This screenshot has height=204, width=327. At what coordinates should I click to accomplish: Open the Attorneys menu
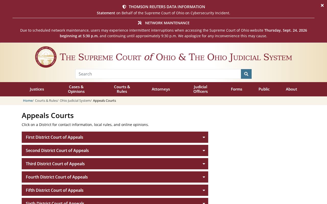pyautogui.click(x=161, y=89)
